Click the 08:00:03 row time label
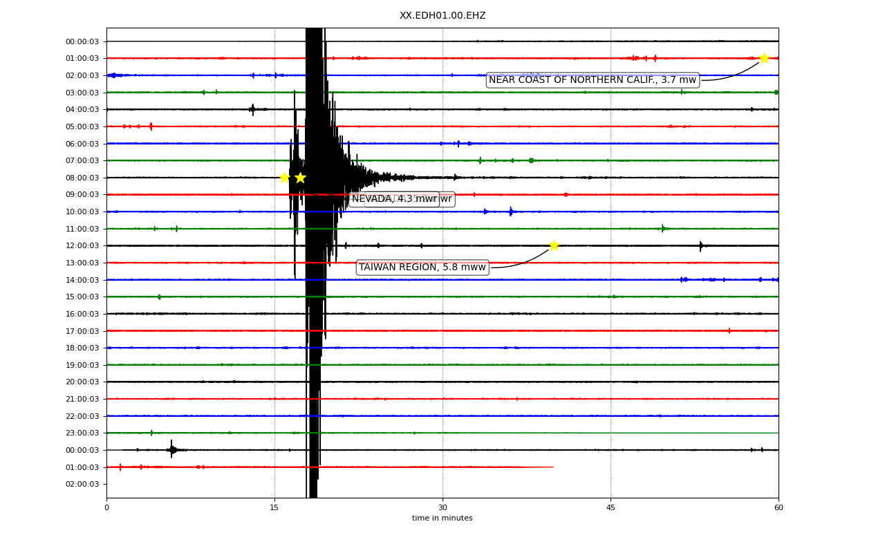The width and height of the screenshot is (885, 553). [x=82, y=178]
